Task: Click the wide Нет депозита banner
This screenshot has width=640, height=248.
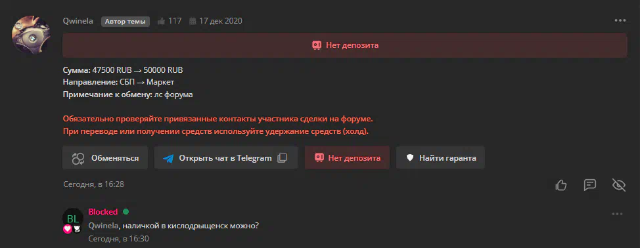Action: pos(345,45)
